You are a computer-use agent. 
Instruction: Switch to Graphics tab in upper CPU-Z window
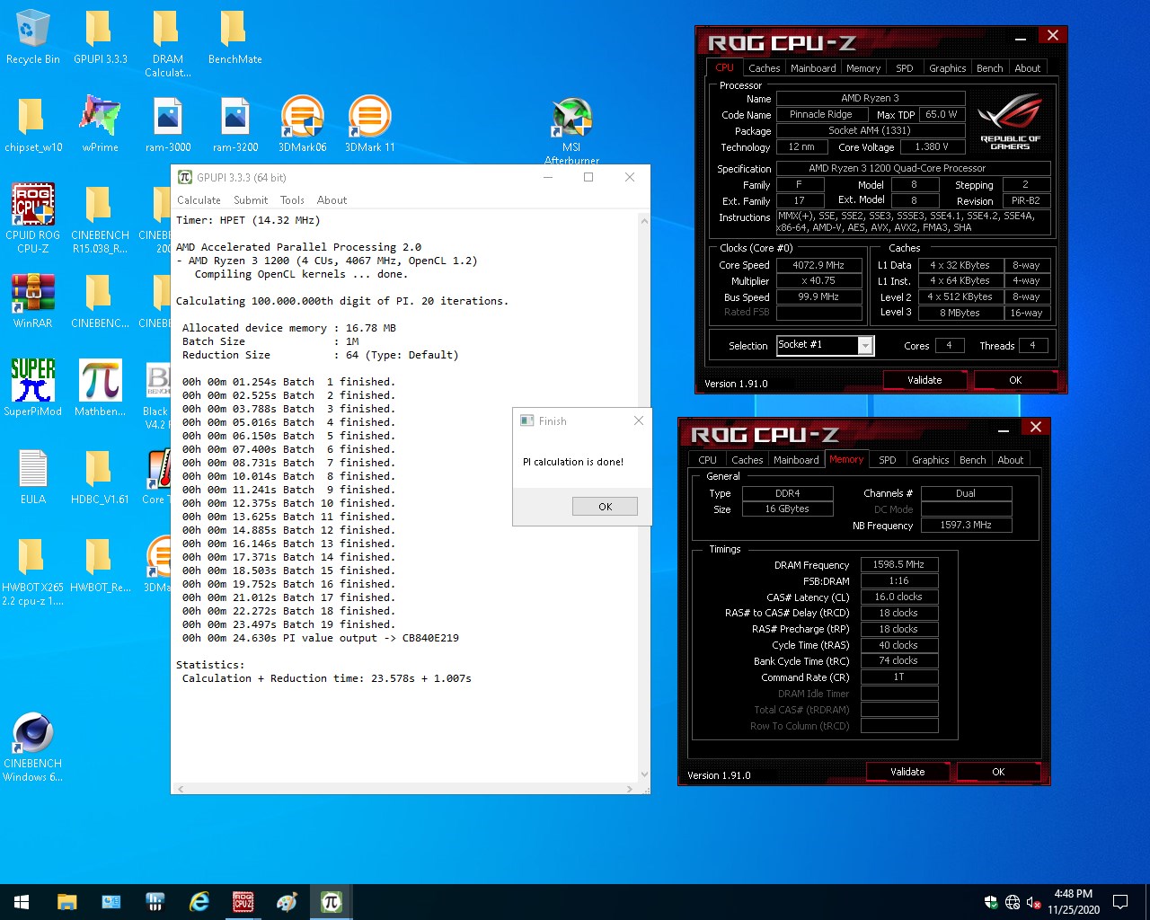947,68
